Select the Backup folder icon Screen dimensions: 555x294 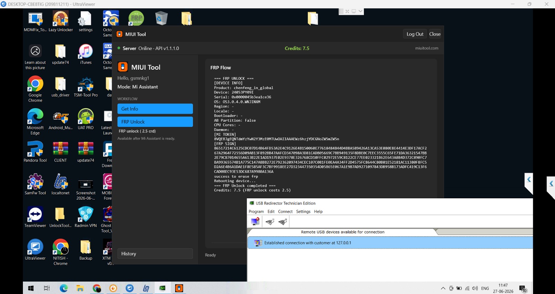[86, 250]
